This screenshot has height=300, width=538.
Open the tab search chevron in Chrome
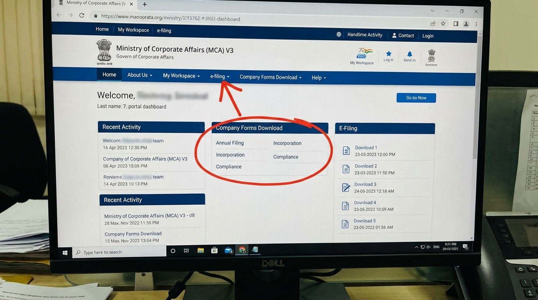coord(432,11)
